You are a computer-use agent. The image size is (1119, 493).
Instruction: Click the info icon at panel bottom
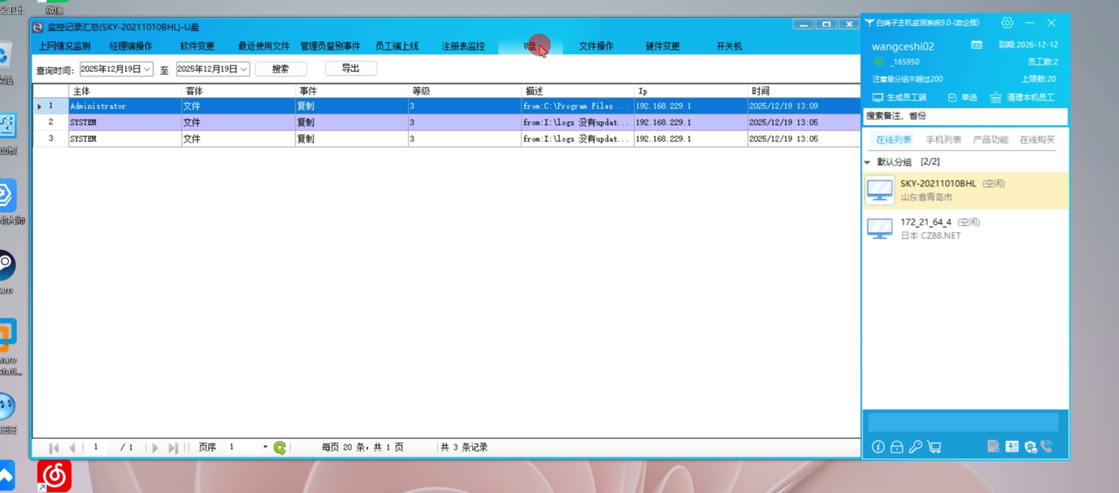[x=878, y=447]
